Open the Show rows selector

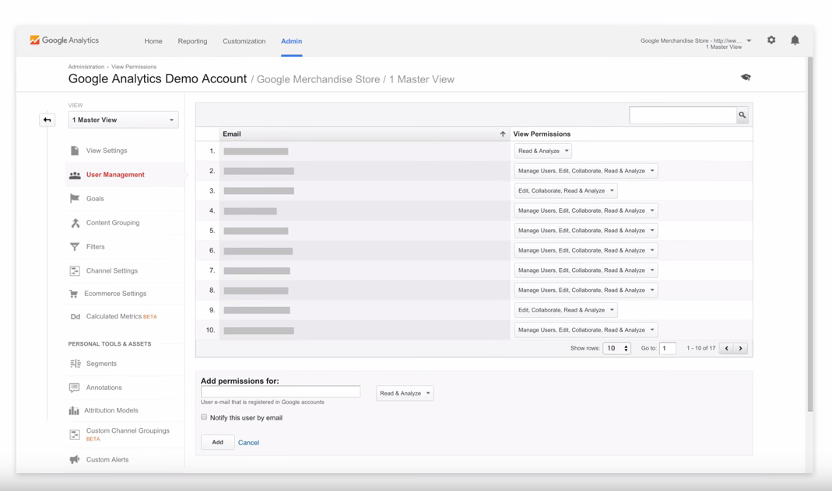pyautogui.click(x=616, y=348)
